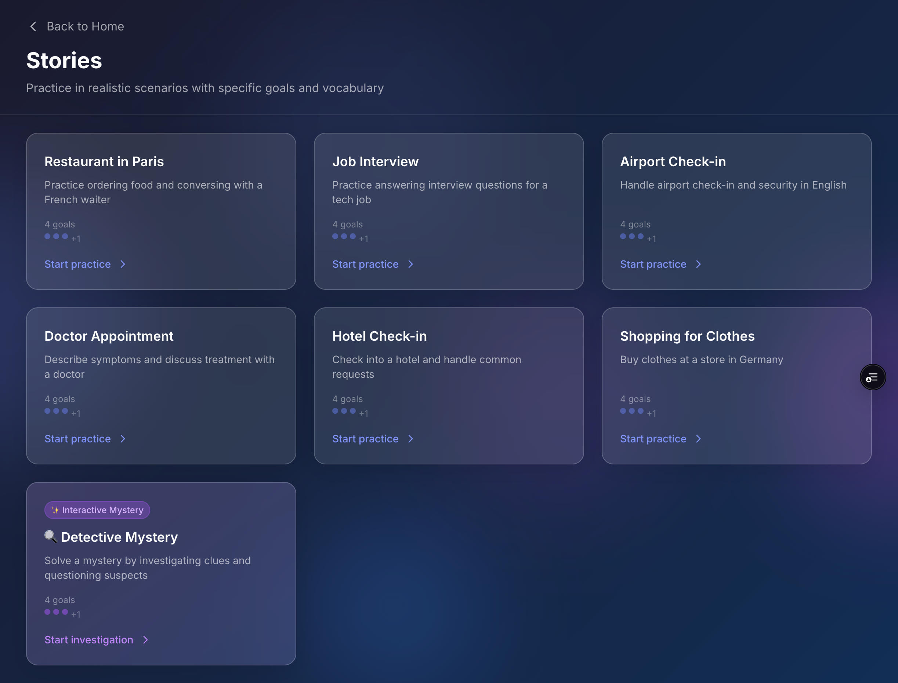Viewport: 898px width, 683px height.
Task: Click chevron next to Restaurant in Paris Start practice
Action: 123,264
